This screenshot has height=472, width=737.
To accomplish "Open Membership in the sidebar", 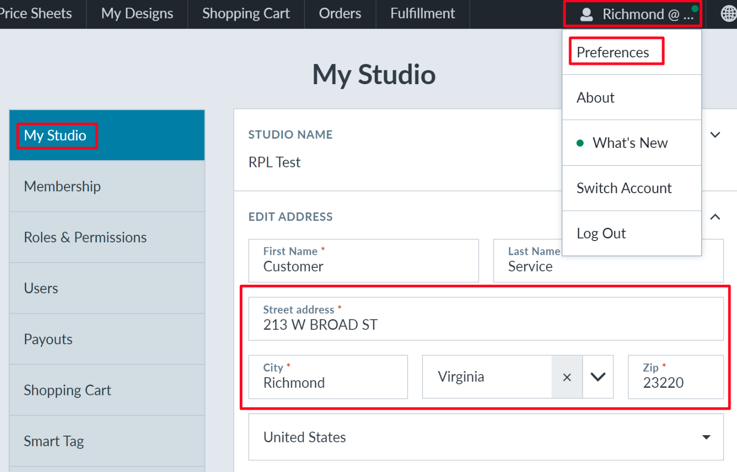I will 63,187.
